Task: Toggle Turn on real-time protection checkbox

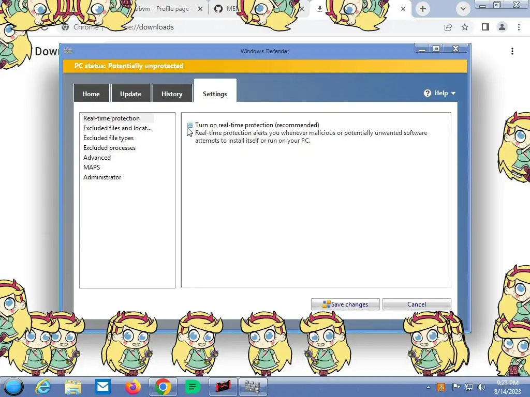Action: pyautogui.click(x=190, y=125)
